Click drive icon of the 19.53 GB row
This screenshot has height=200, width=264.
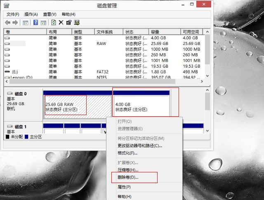tap(7, 66)
